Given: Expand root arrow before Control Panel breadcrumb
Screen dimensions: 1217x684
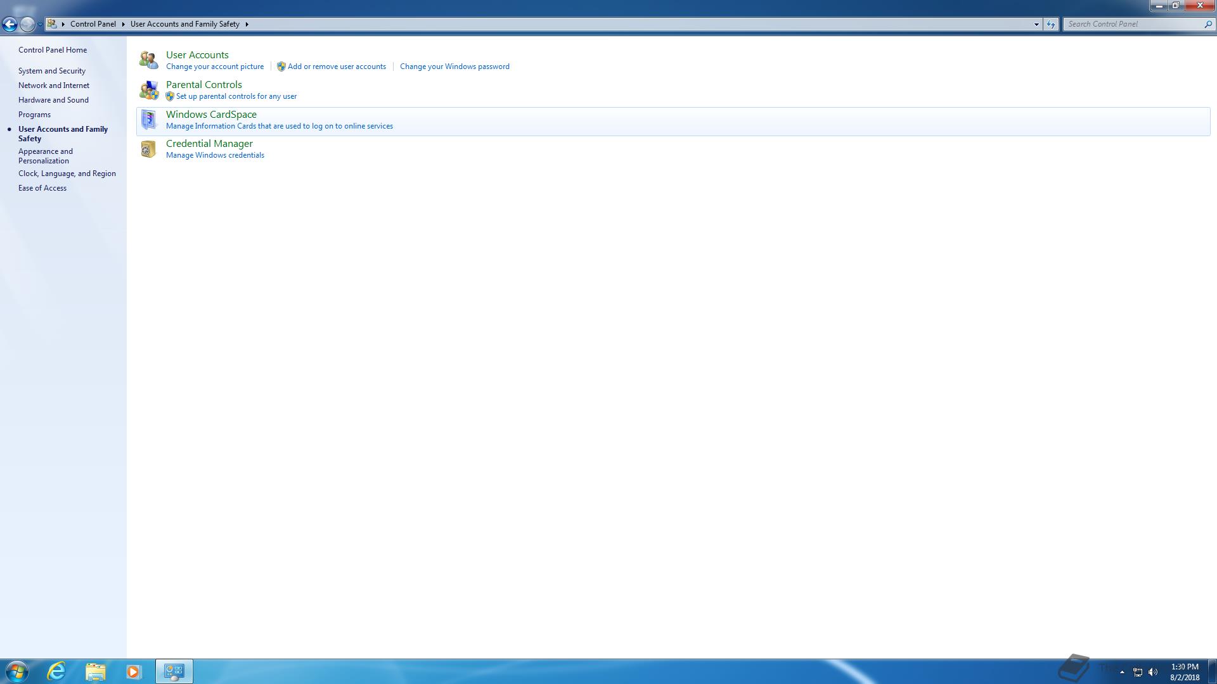Looking at the screenshot, I should click(63, 24).
